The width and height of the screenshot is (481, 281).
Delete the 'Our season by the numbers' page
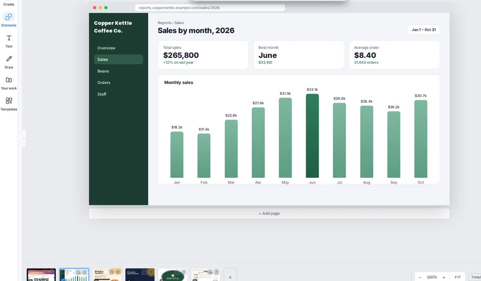(x=150, y=272)
